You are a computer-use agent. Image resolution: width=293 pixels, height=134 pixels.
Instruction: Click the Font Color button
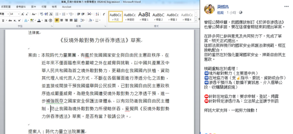[39, 20]
